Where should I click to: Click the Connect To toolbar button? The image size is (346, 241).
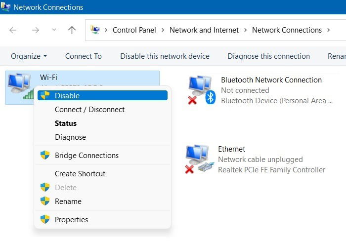84,56
